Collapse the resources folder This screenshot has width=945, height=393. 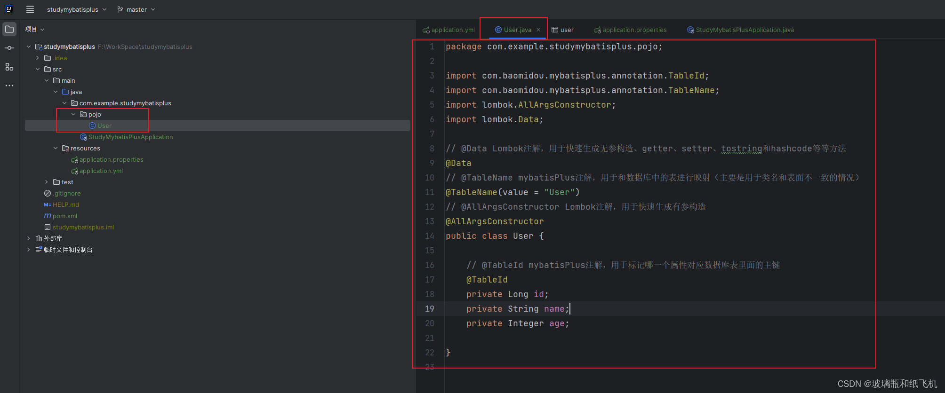tap(56, 148)
